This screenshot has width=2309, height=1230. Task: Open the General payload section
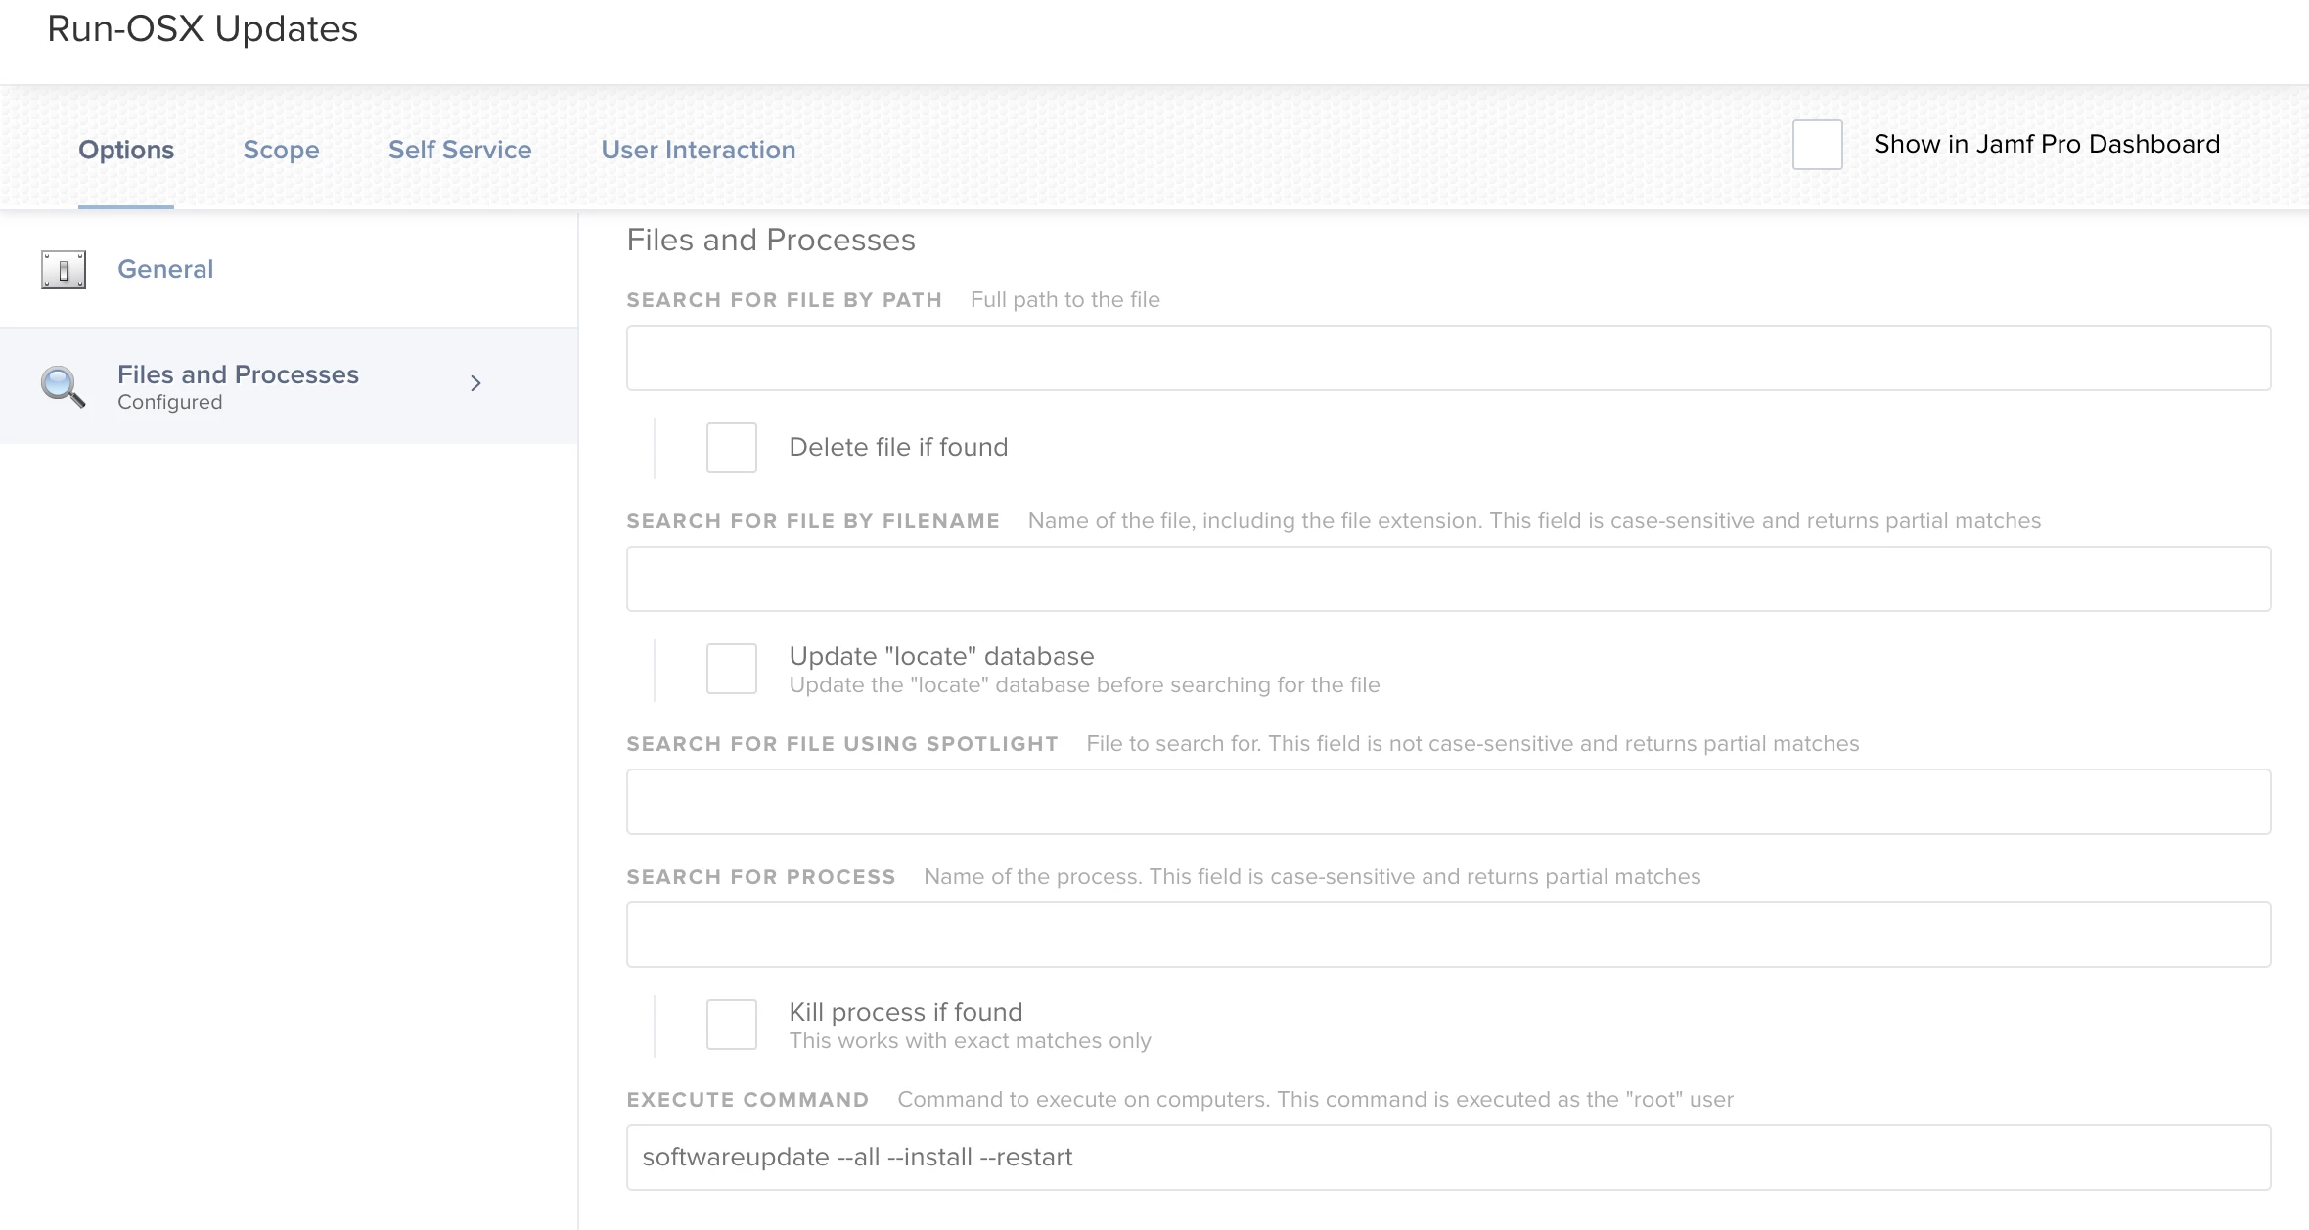(165, 269)
